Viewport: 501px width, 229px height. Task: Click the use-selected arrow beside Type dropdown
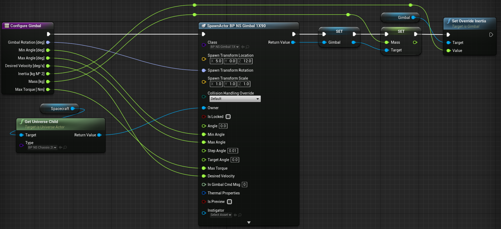point(61,147)
